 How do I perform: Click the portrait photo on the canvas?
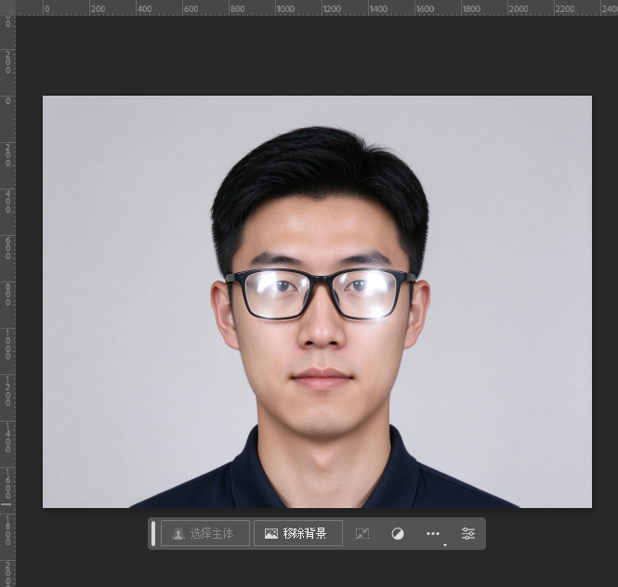pos(317,302)
